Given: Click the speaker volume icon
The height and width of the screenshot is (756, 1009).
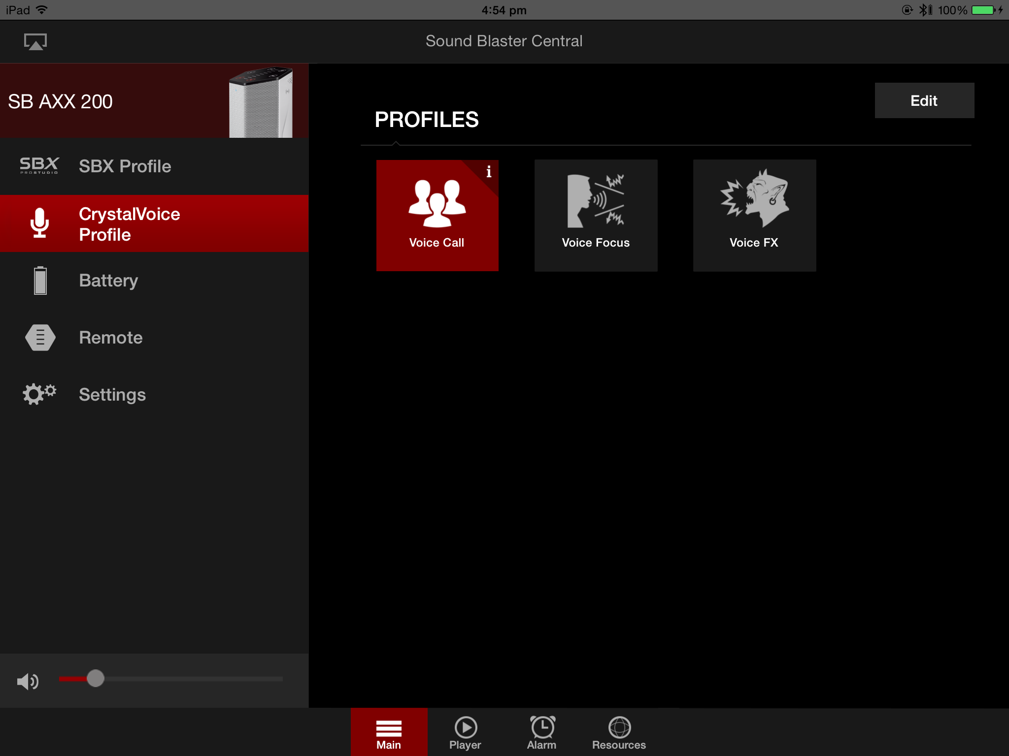Looking at the screenshot, I should (28, 681).
